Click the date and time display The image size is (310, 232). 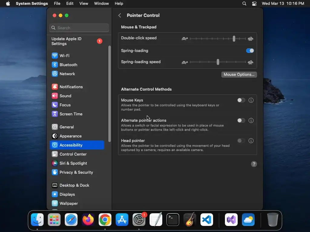[x=283, y=4]
